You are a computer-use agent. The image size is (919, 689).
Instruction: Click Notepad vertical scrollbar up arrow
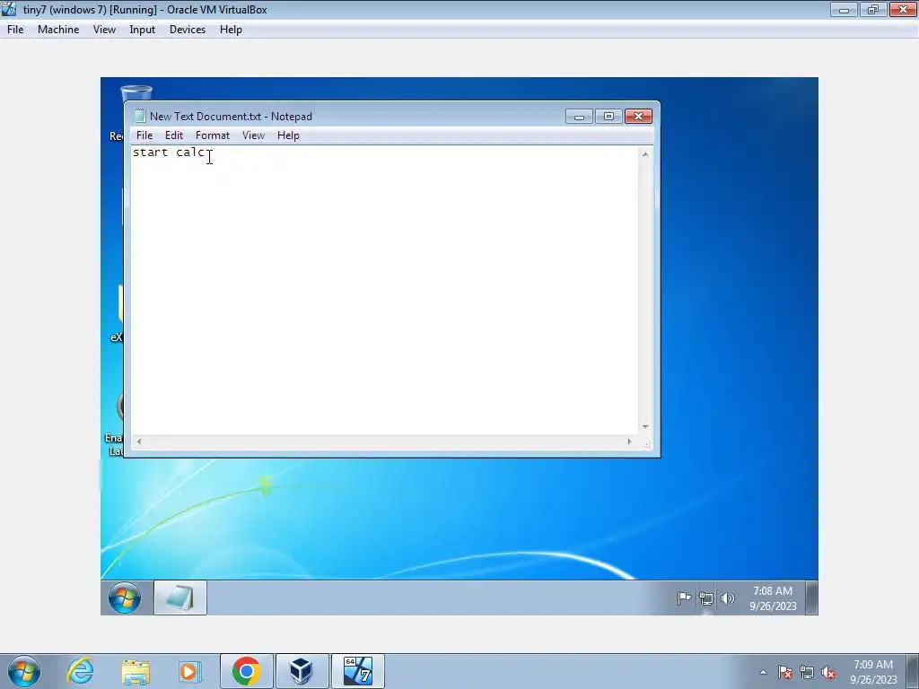(x=645, y=154)
